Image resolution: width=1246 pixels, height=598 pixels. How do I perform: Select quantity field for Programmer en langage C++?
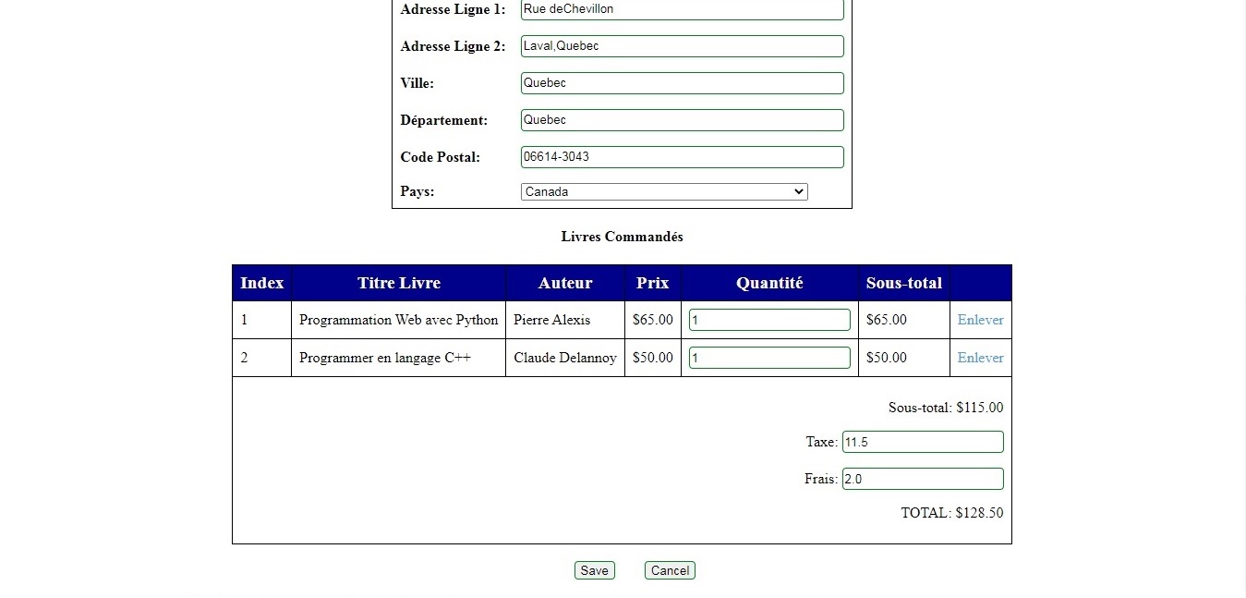768,358
